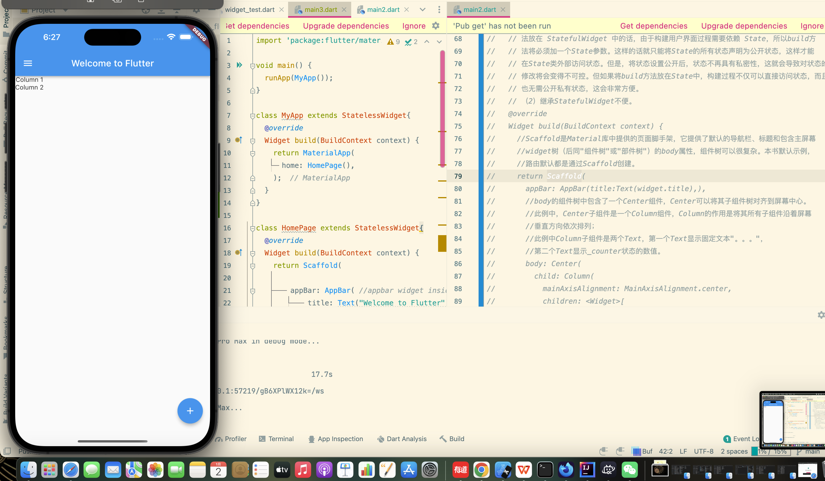Launch IntelliJ IDEA from the dock
Viewport: 825px width, 481px height.
pos(587,470)
